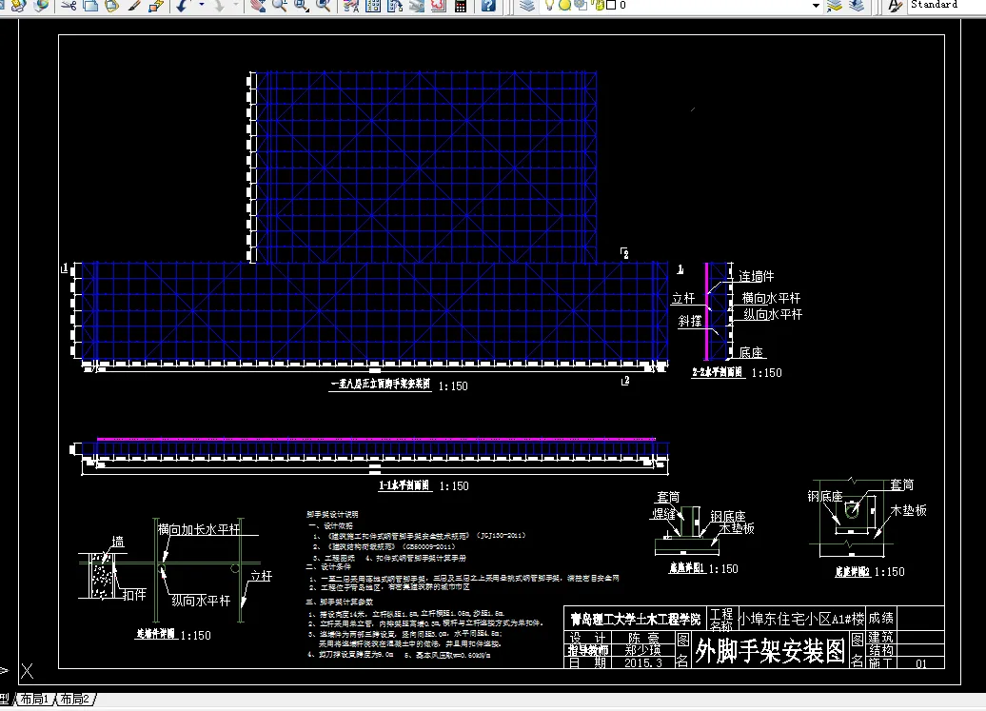
Task: Select the 斜撑 label
Action: pos(690,322)
